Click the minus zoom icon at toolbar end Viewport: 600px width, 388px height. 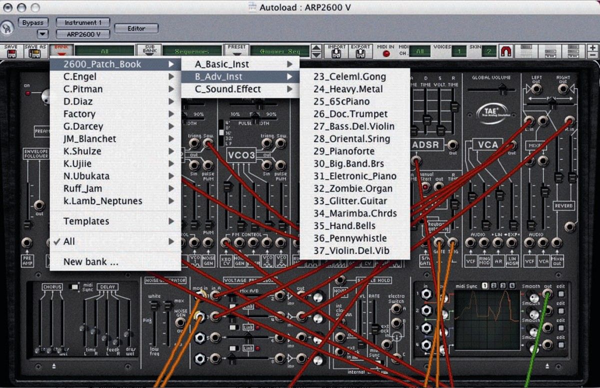[593, 55]
